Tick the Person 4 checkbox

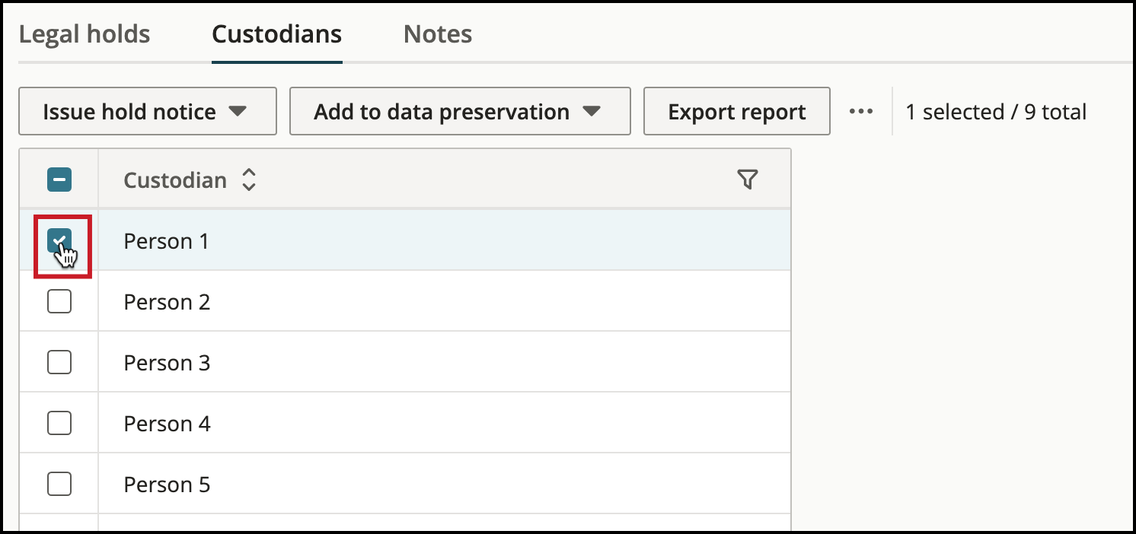click(x=59, y=423)
